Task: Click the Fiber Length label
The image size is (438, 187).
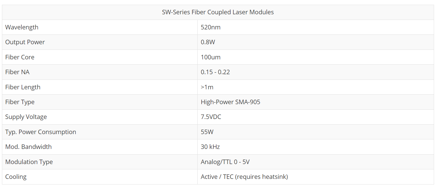Action: tap(23, 87)
